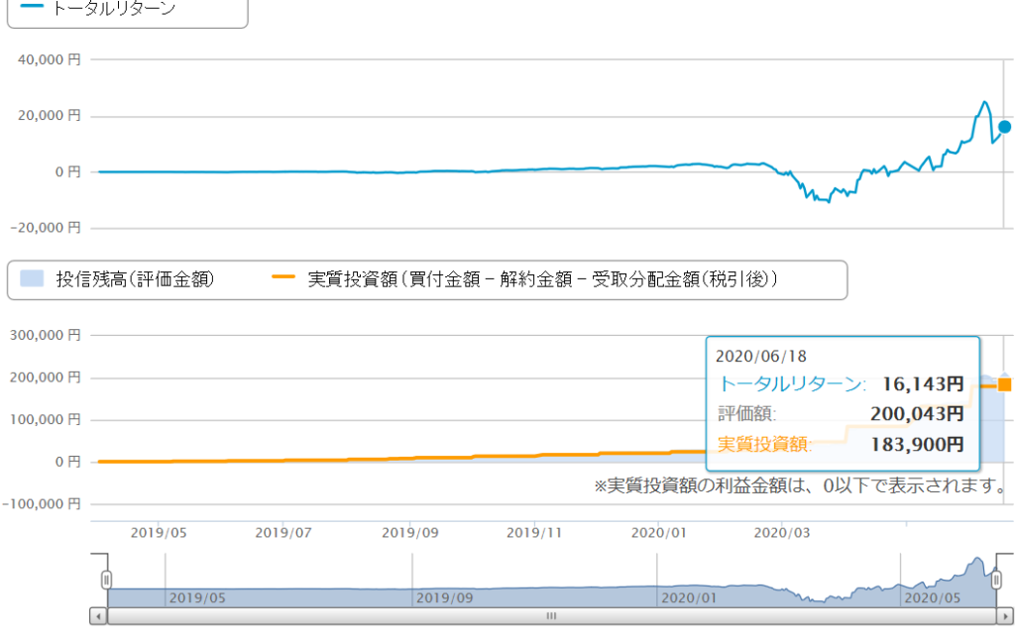Click the right range slider handle

[997, 580]
